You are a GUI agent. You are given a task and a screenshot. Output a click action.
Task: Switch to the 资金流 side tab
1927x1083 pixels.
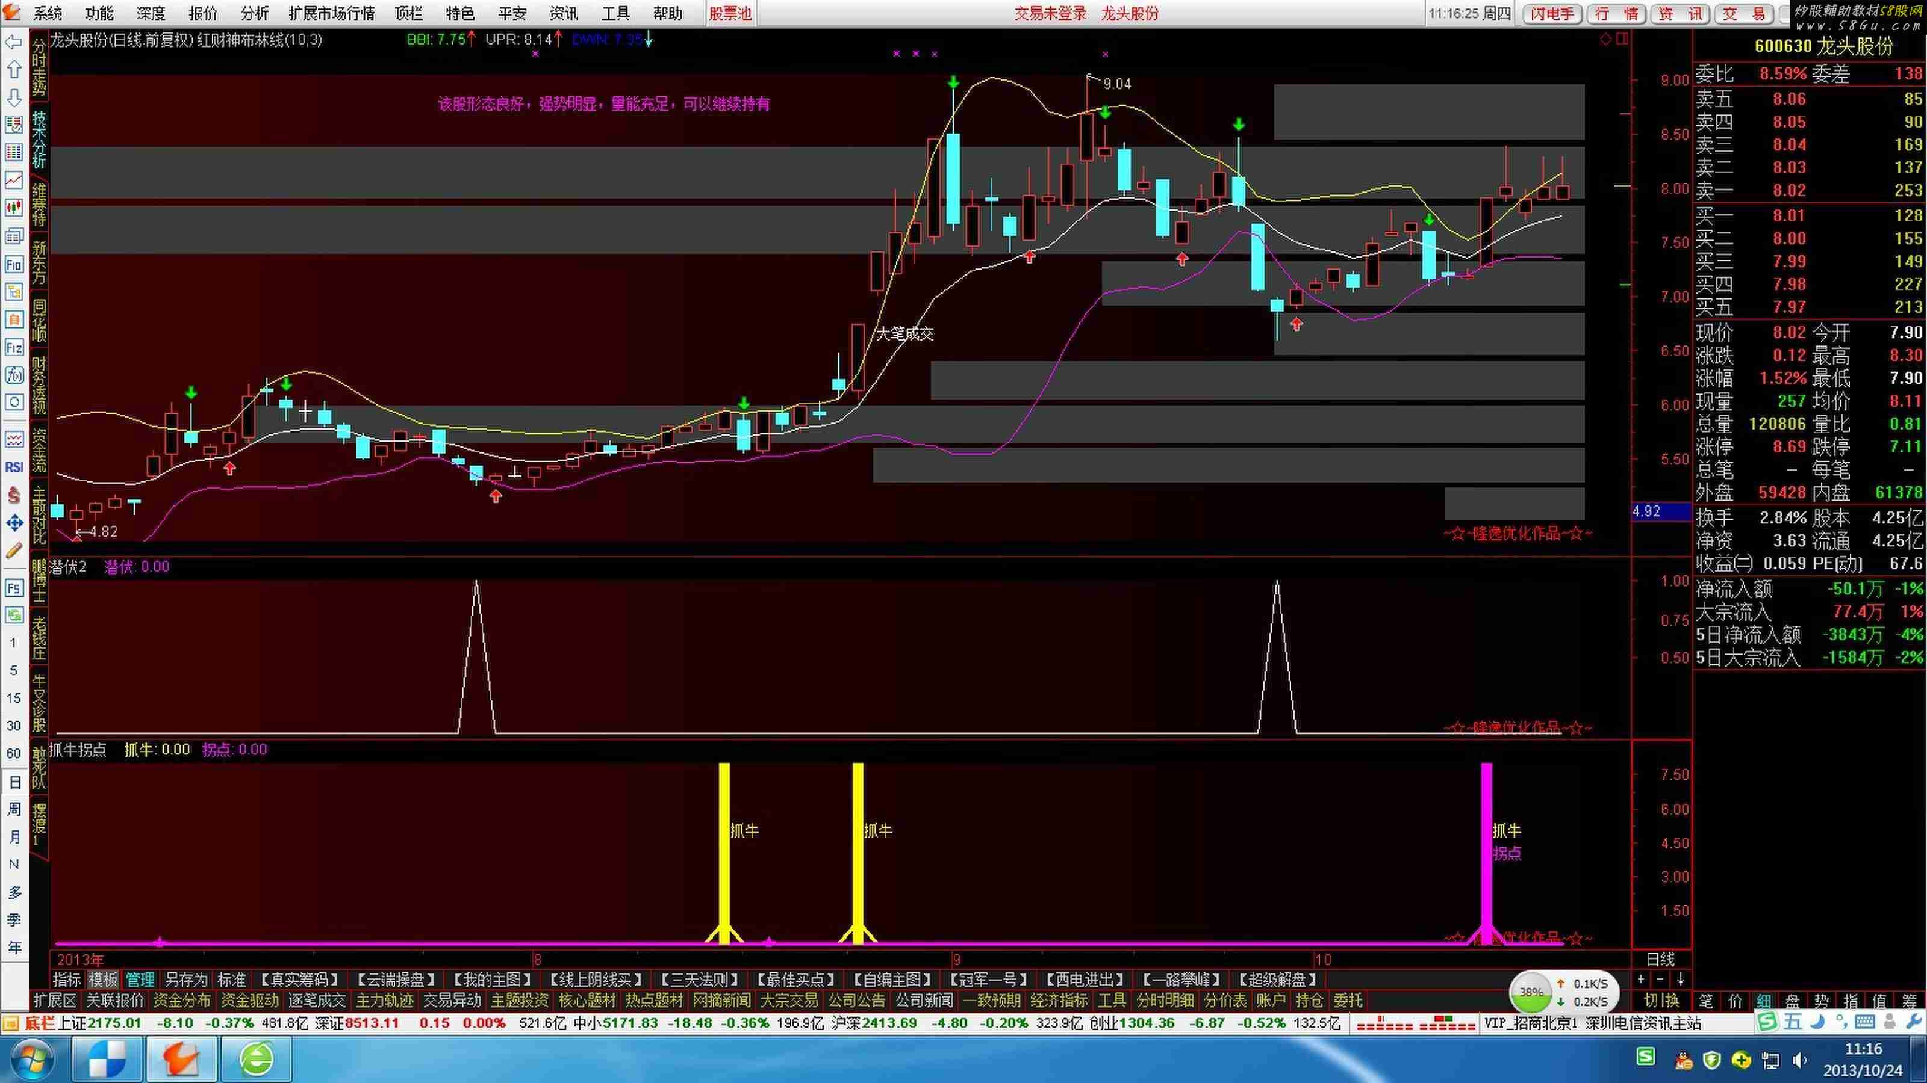pyautogui.click(x=39, y=450)
